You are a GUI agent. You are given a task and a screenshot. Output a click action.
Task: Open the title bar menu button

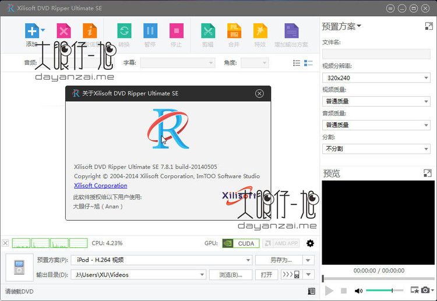[x=390, y=9]
